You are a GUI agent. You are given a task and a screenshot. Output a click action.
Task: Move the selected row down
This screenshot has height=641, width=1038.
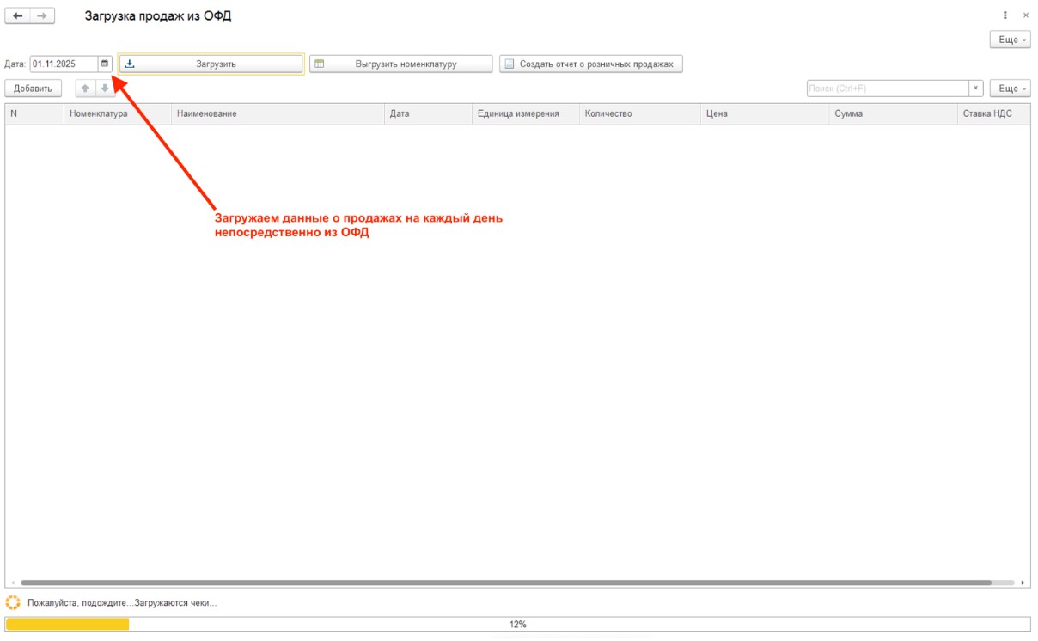click(103, 88)
